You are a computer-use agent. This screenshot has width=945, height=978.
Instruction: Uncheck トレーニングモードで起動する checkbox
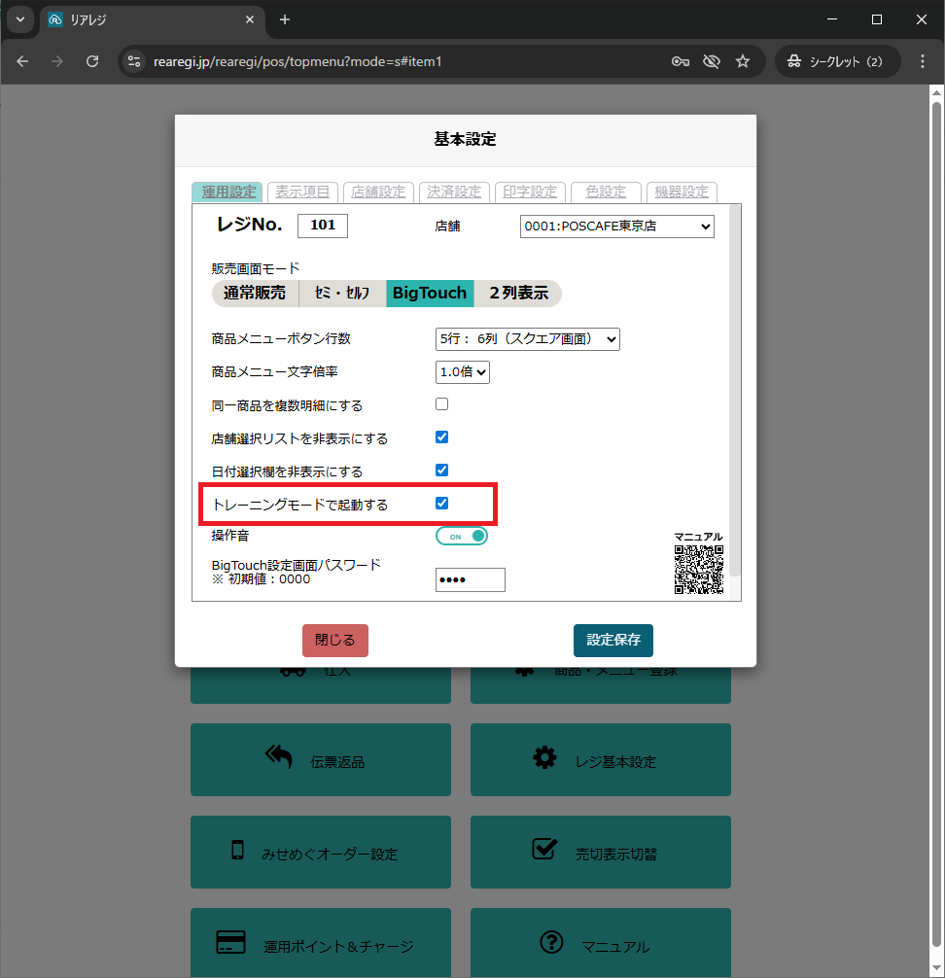tap(441, 504)
